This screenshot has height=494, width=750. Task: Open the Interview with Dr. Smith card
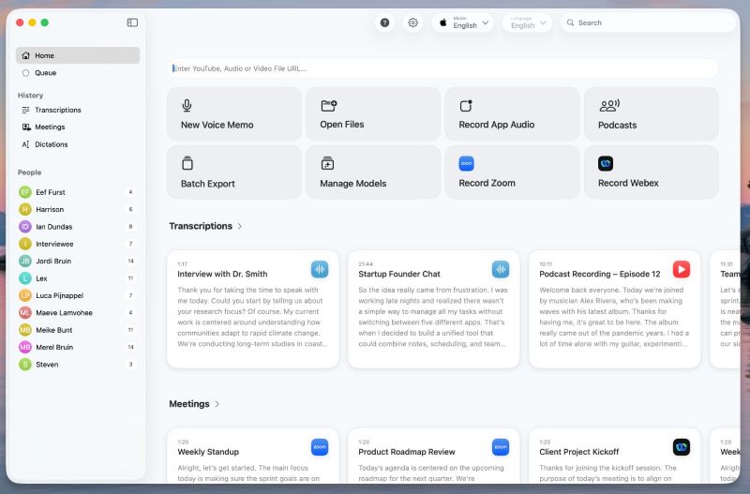click(252, 309)
